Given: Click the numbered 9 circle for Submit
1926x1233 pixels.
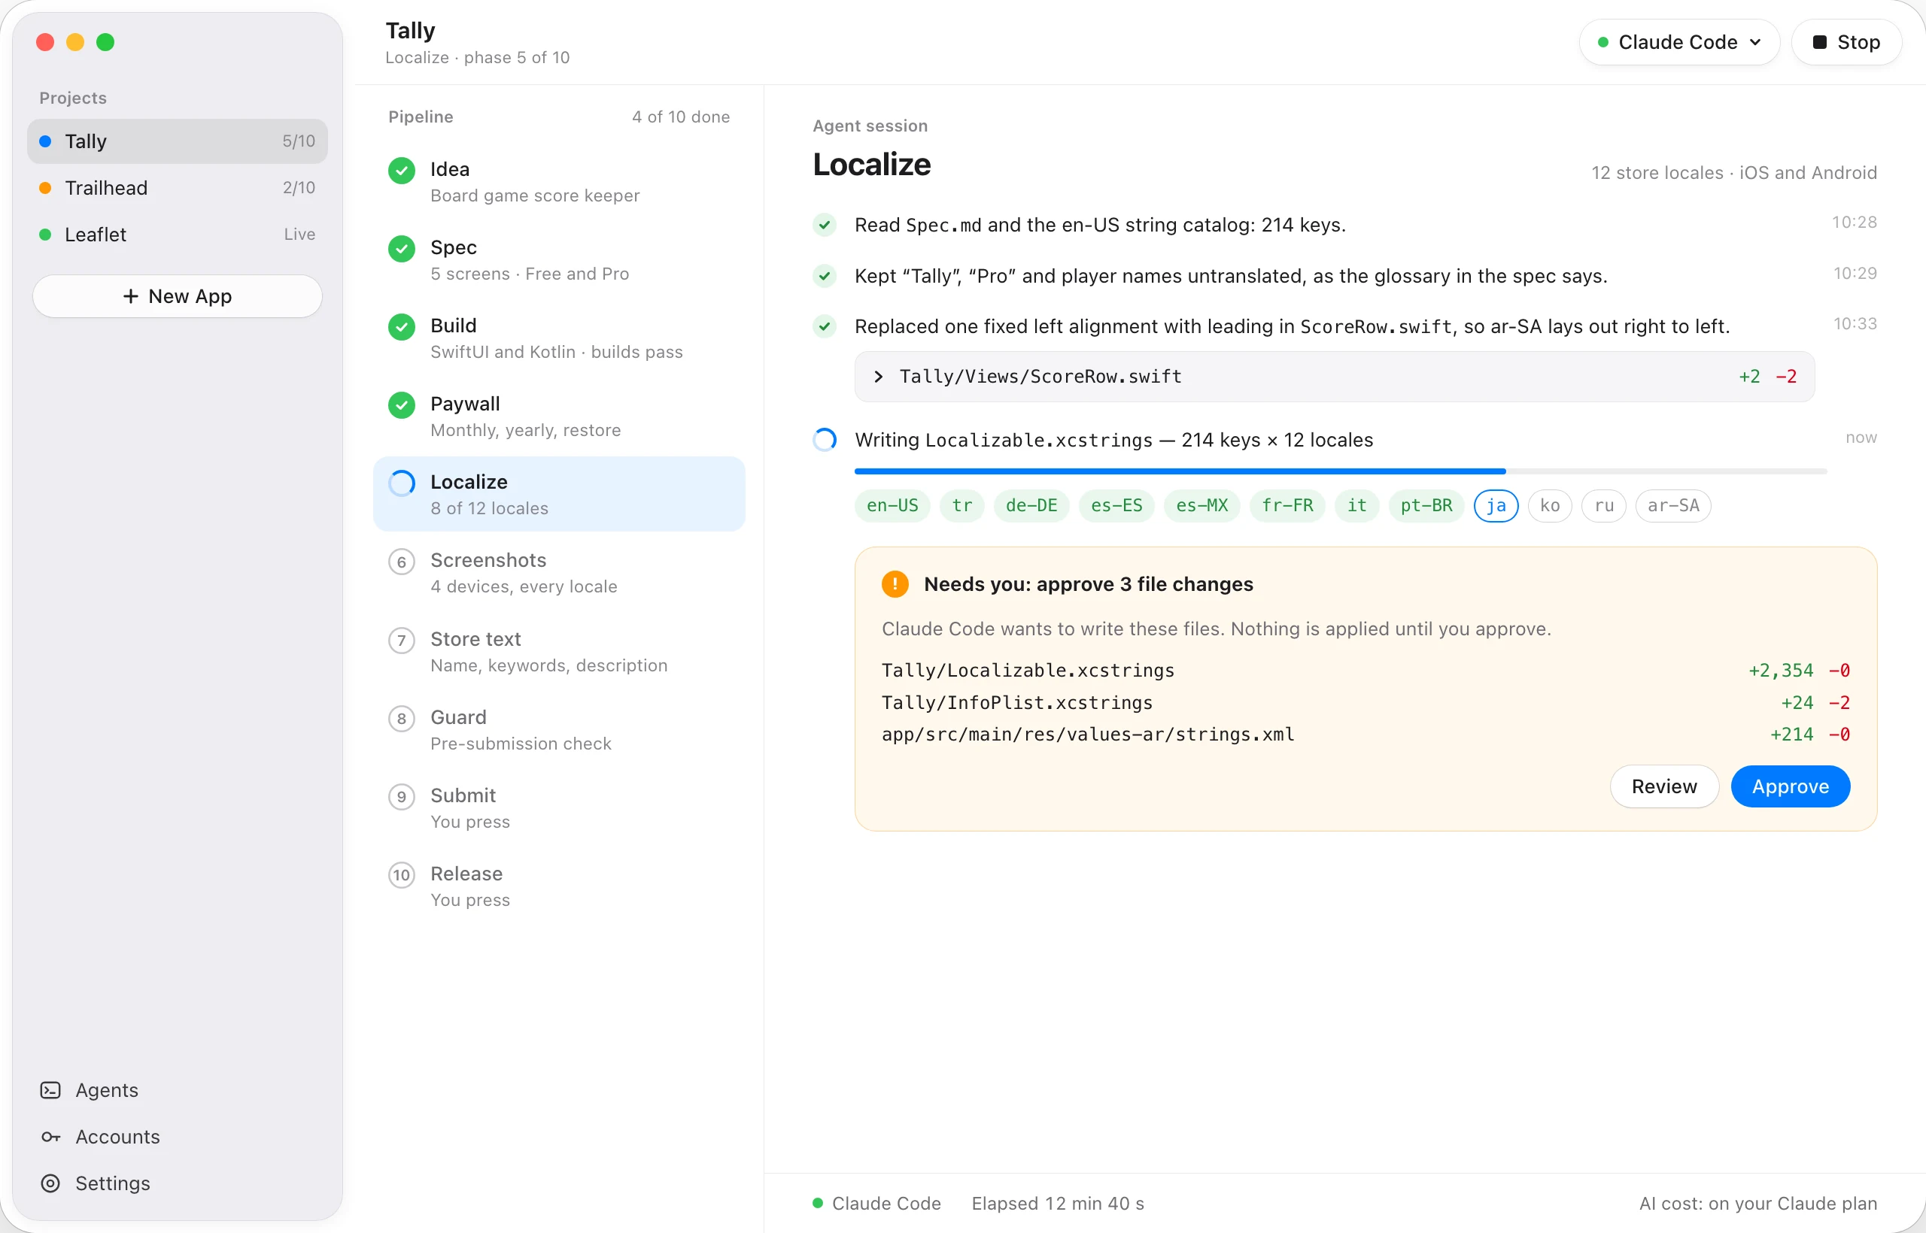Looking at the screenshot, I should coord(402,797).
